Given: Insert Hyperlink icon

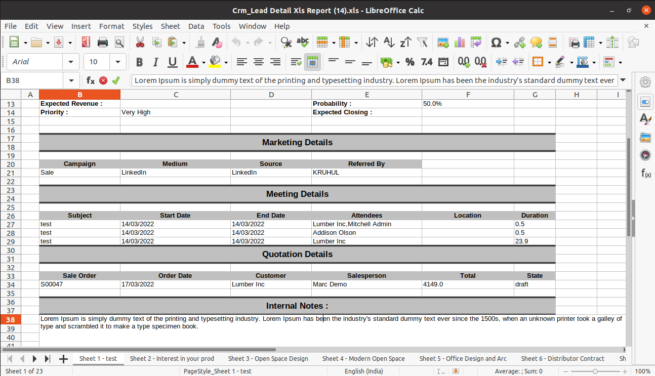Looking at the screenshot, I should click(x=519, y=43).
